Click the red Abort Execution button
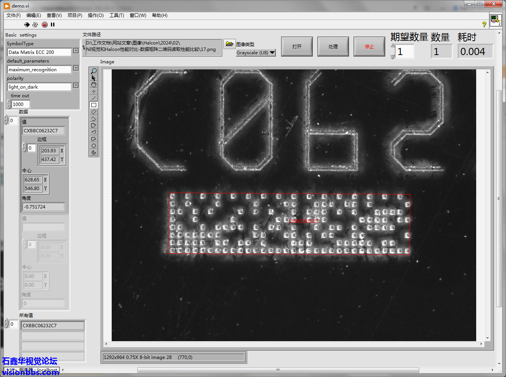Image resolution: width=506 pixels, height=377 pixels. (45, 25)
